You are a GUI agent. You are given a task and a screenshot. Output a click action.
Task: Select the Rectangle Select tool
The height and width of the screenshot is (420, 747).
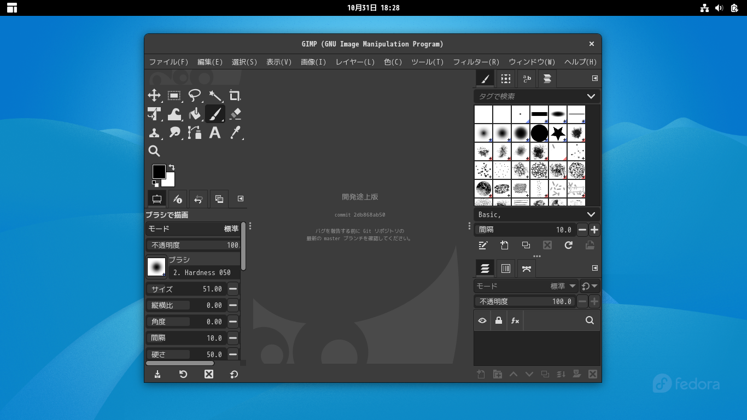174,96
